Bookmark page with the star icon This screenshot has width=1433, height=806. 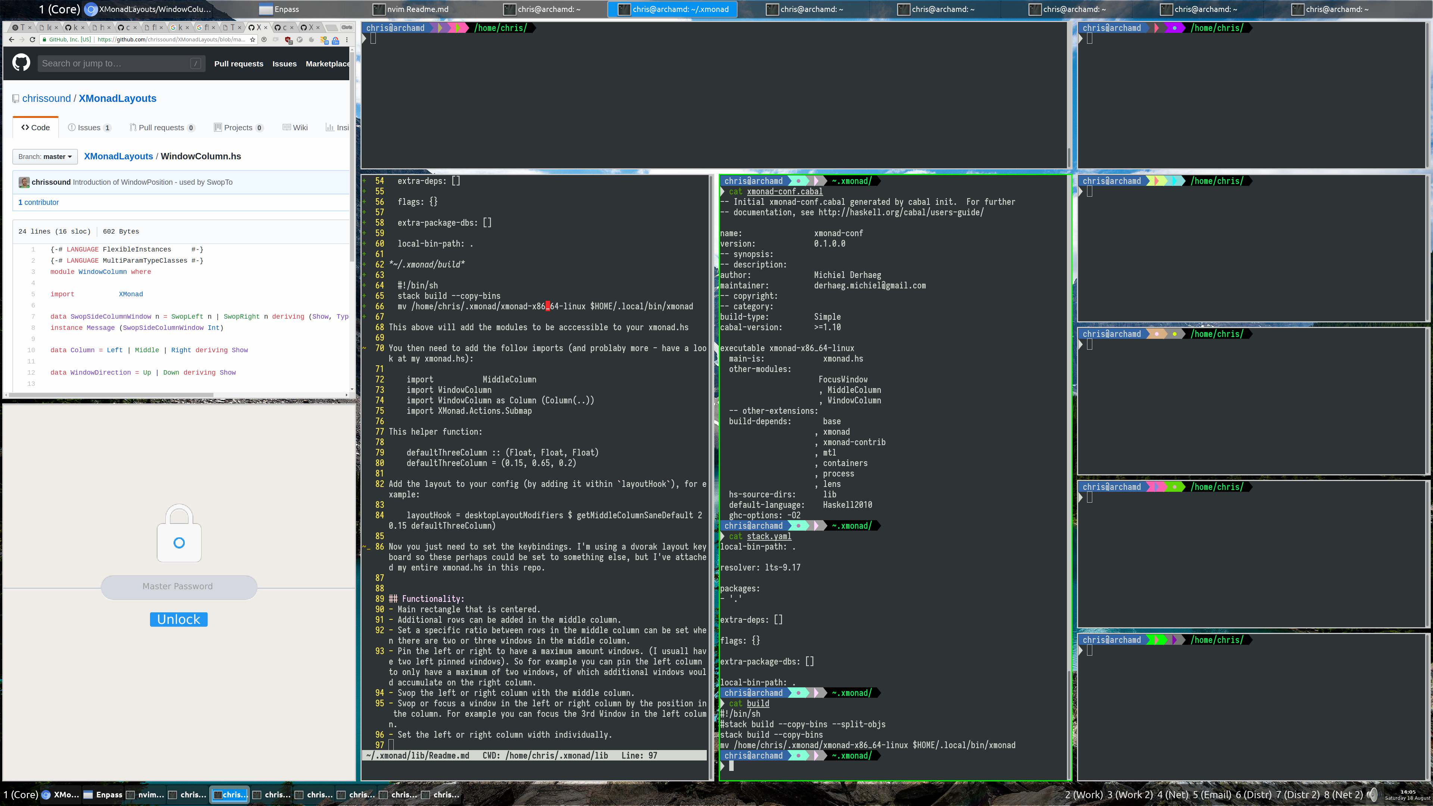(253, 40)
